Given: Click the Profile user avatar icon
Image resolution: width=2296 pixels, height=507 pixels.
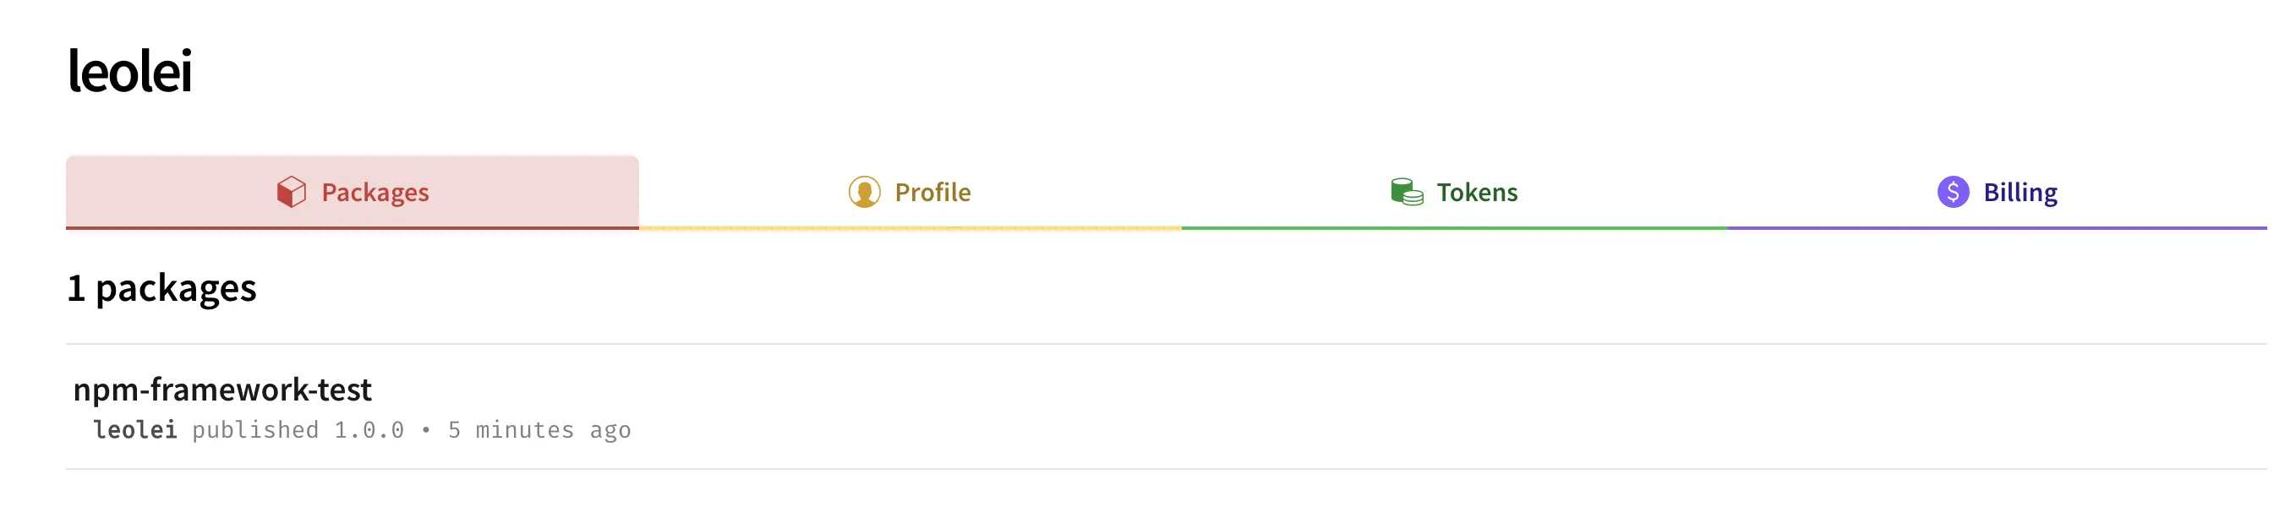Looking at the screenshot, I should [x=864, y=192].
